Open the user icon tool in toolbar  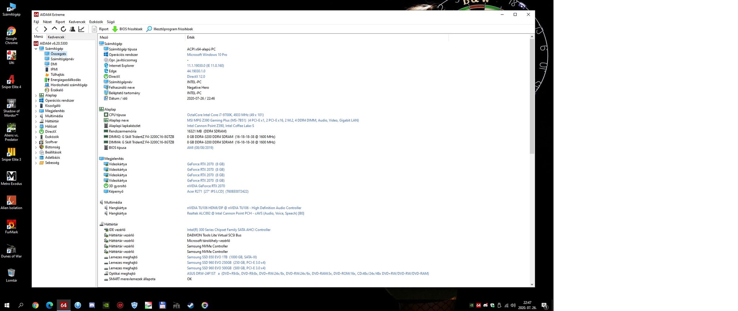pyautogui.click(x=72, y=29)
